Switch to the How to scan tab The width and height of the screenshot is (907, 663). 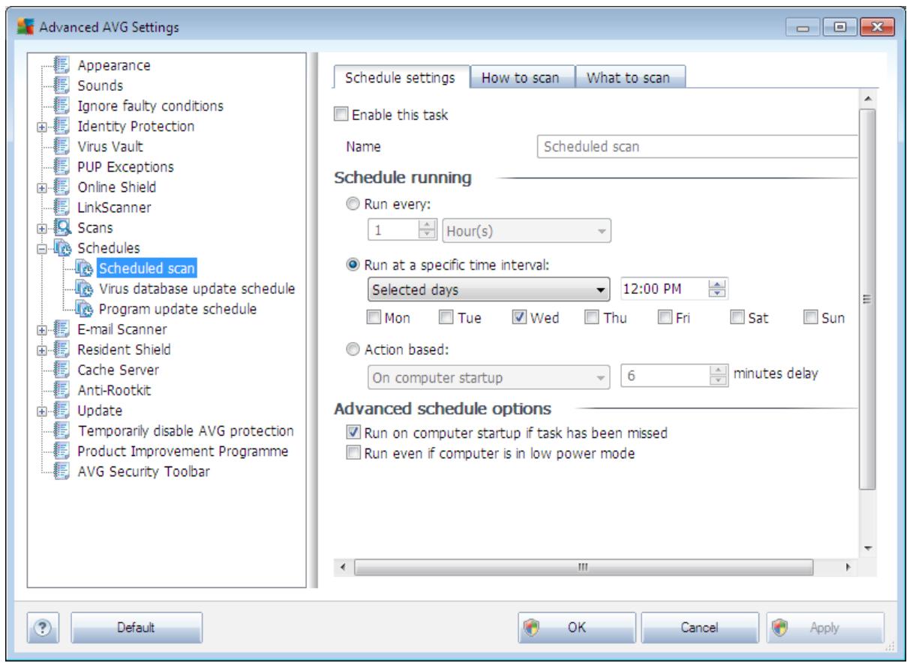click(521, 78)
